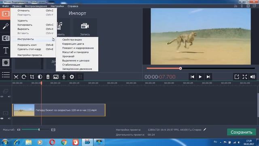
Task: Enter fullscreen preview mode
Action: tap(245, 77)
